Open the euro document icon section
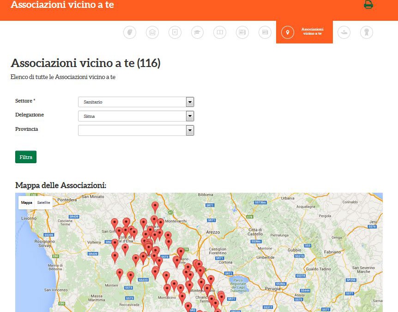 tap(175, 32)
